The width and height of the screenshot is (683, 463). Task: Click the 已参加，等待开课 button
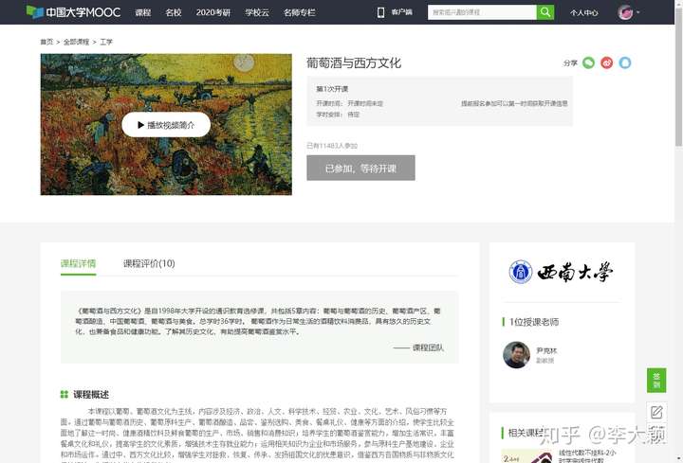(360, 168)
